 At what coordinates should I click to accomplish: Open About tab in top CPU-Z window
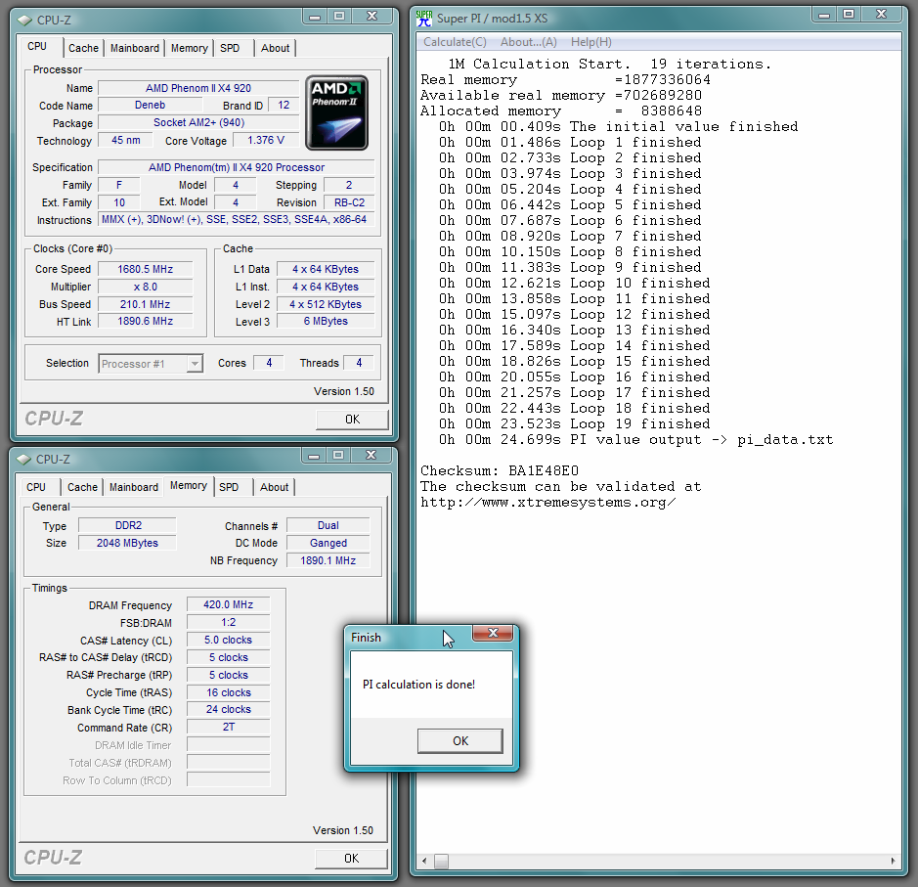tap(275, 48)
